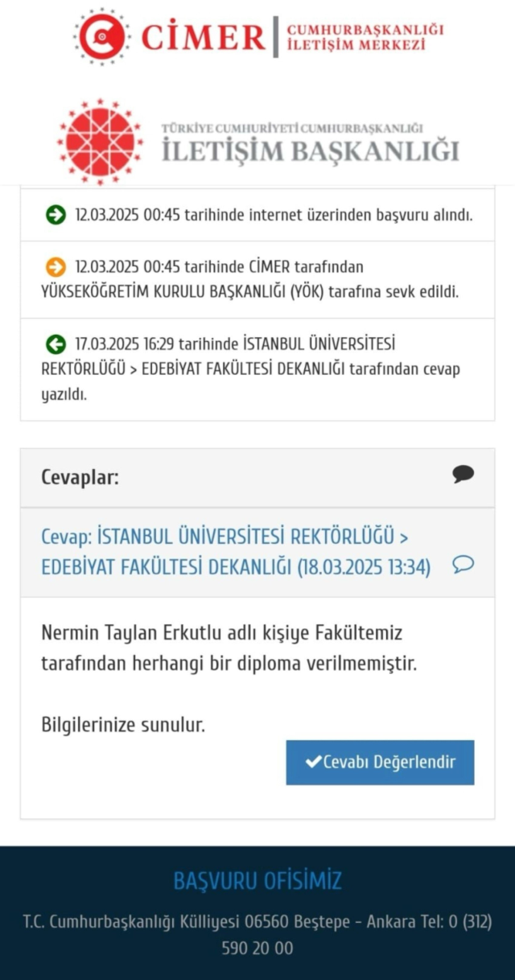Screen dimensions: 515x980
Task: Tap orange arrow icon on YÖK forwarding entry
Action: (55, 266)
